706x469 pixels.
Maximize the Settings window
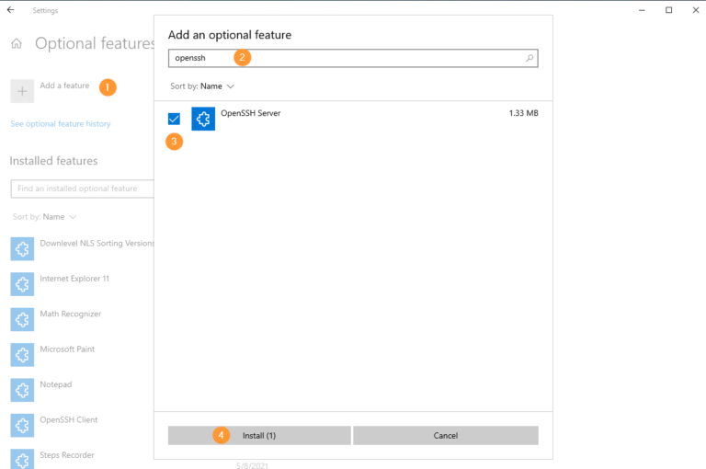pos(668,10)
